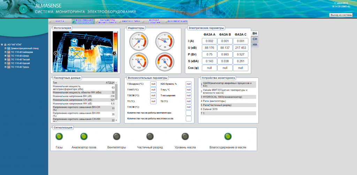Click the Вентиляторы alarm indicator light
This screenshot has width=357, height=175.
point(116,136)
